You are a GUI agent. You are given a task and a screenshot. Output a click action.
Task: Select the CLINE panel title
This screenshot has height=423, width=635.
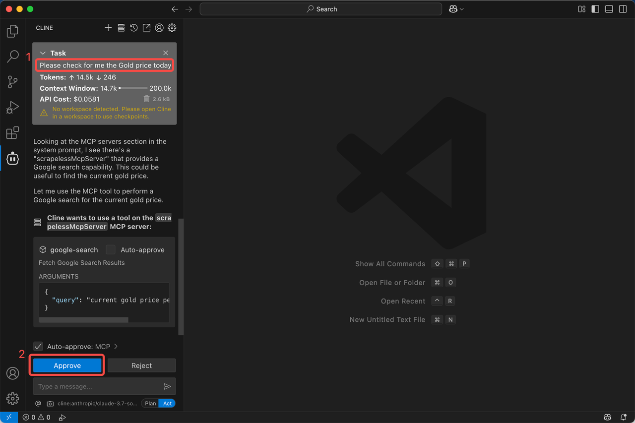pos(45,28)
